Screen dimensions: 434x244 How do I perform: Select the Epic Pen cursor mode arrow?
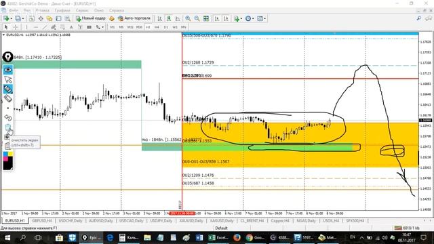pyautogui.click(x=8, y=80)
